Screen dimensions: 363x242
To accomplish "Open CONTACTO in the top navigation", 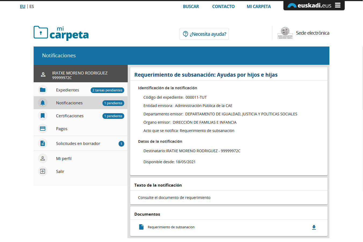I will pos(223,6).
